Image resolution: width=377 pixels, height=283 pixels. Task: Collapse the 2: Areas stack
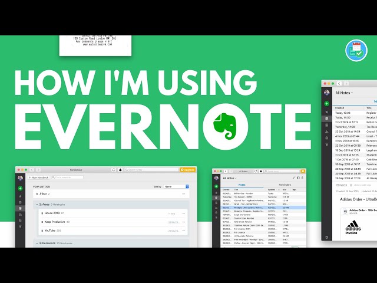37,205
